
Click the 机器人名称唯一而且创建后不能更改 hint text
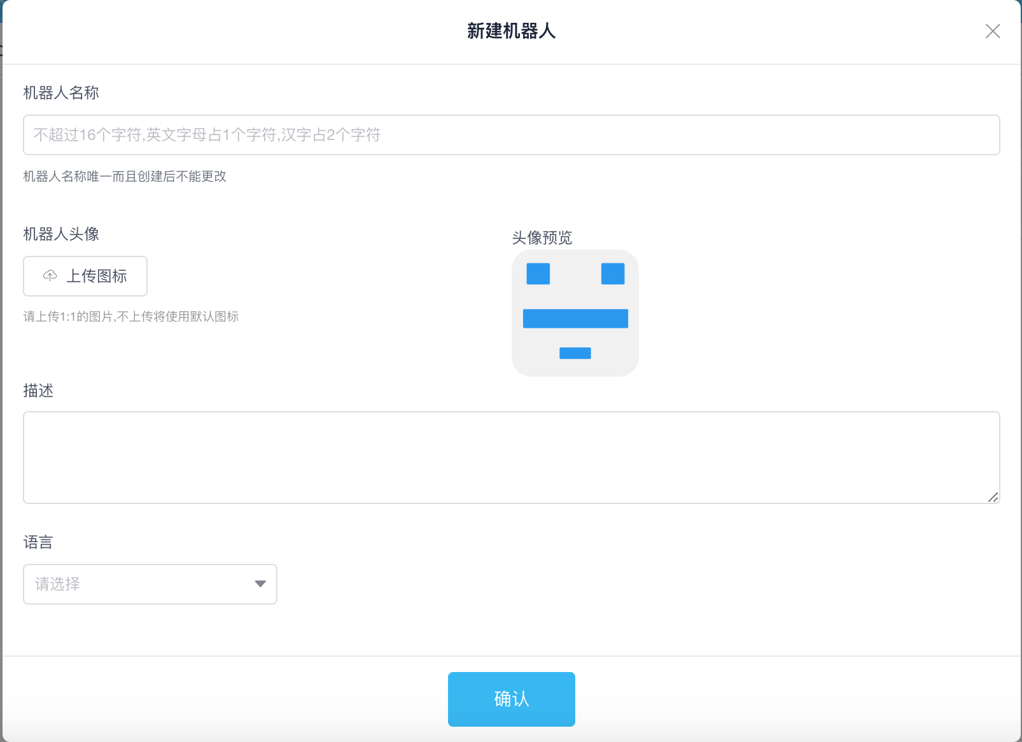[125, 176]
